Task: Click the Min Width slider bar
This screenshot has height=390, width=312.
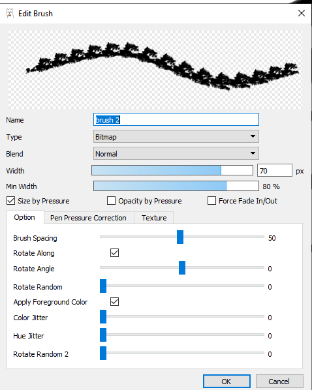Action: (176, 186)
